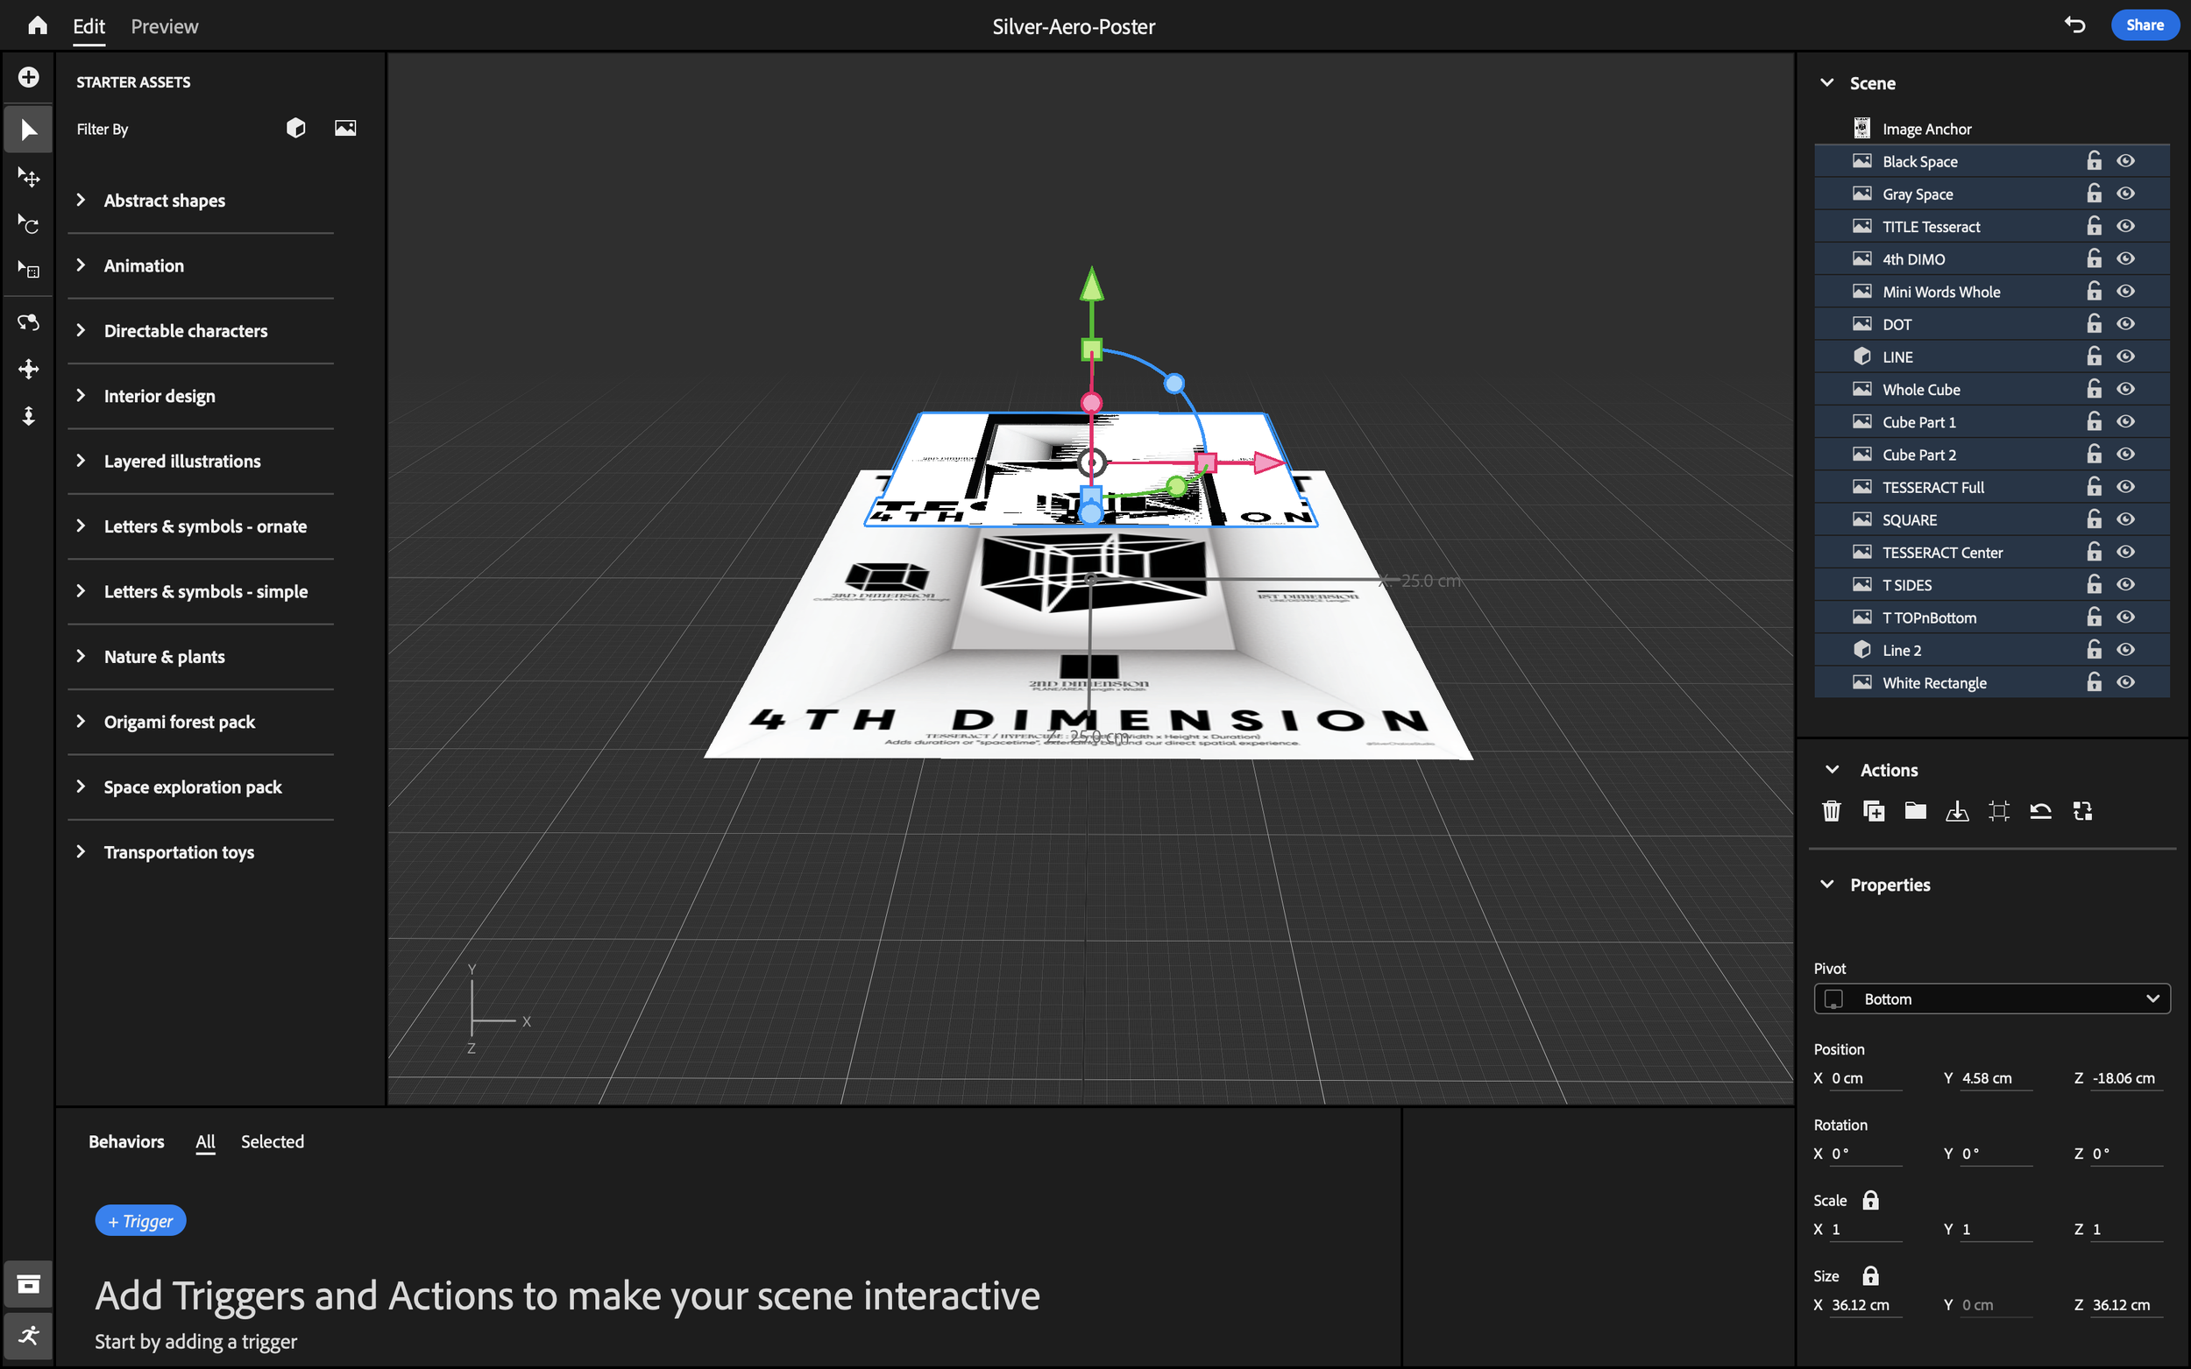Click the project title Silver-Aero-Poster

pos(1074,26)
